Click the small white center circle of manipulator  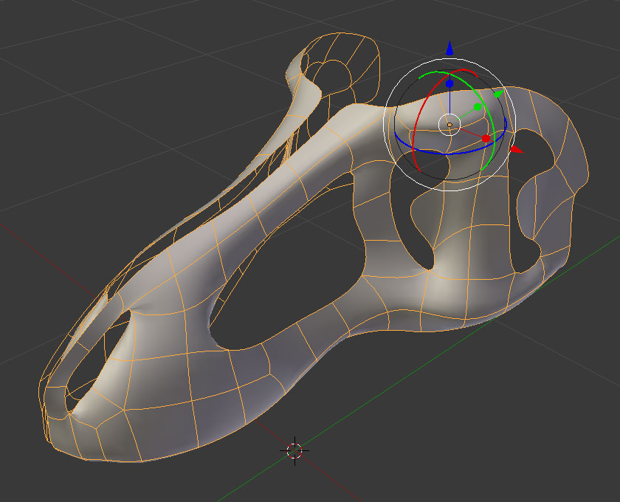coord(449,125)
